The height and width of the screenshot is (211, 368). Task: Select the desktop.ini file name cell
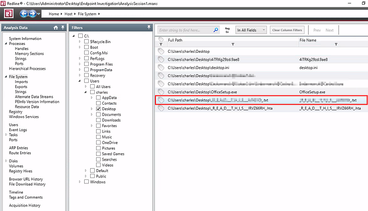(x=308, y=67)
